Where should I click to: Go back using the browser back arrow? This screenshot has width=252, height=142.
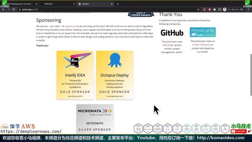(x=4, y=9)
